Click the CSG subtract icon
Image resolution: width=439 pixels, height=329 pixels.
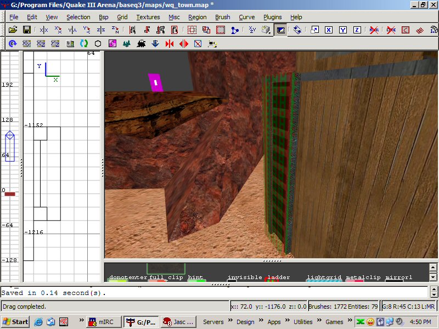[192, 30]
